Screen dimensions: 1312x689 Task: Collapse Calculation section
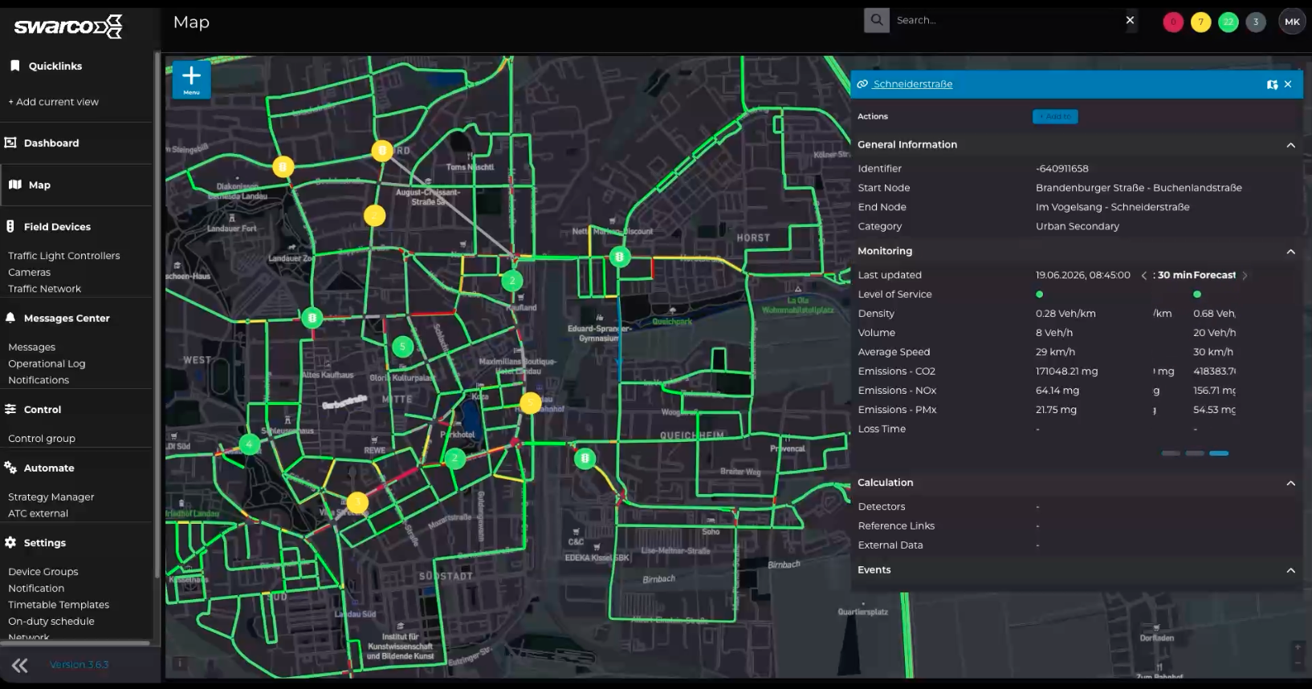1290,484
